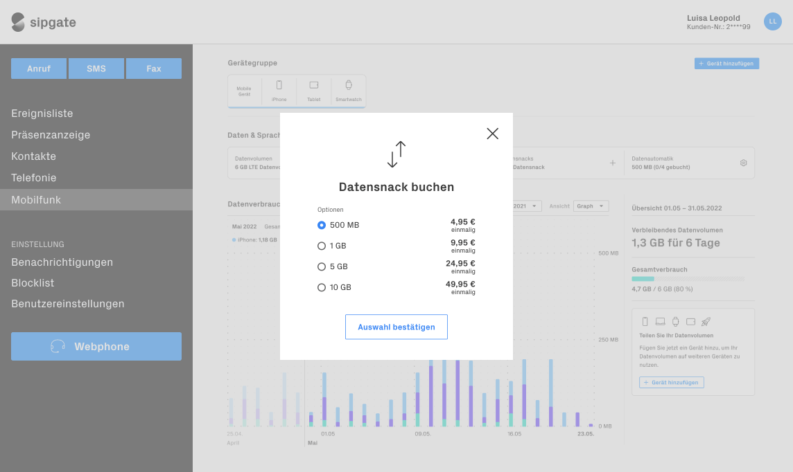Image resolution: width=793 pixels, height=472 pixels.
Task: Launch the Webphone
Action: point(96,346)
